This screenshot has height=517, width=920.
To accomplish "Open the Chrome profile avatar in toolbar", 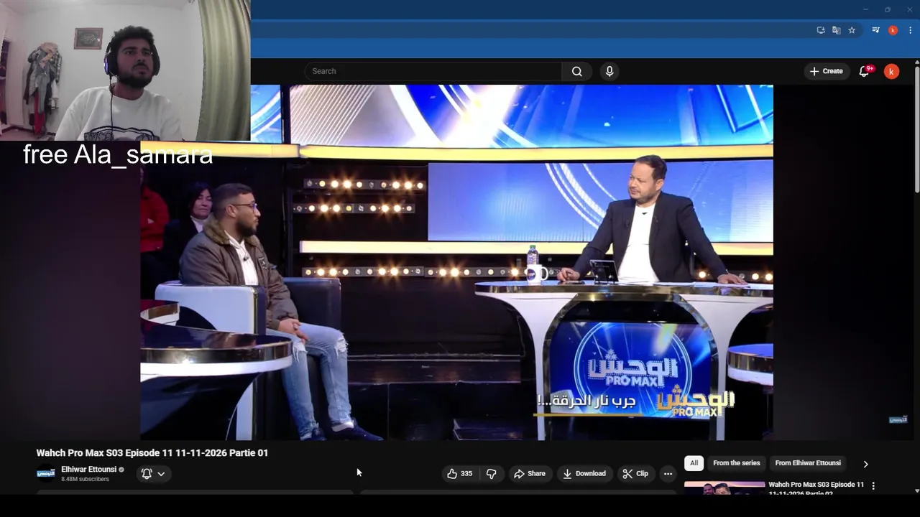I will [x=893, y=30].
